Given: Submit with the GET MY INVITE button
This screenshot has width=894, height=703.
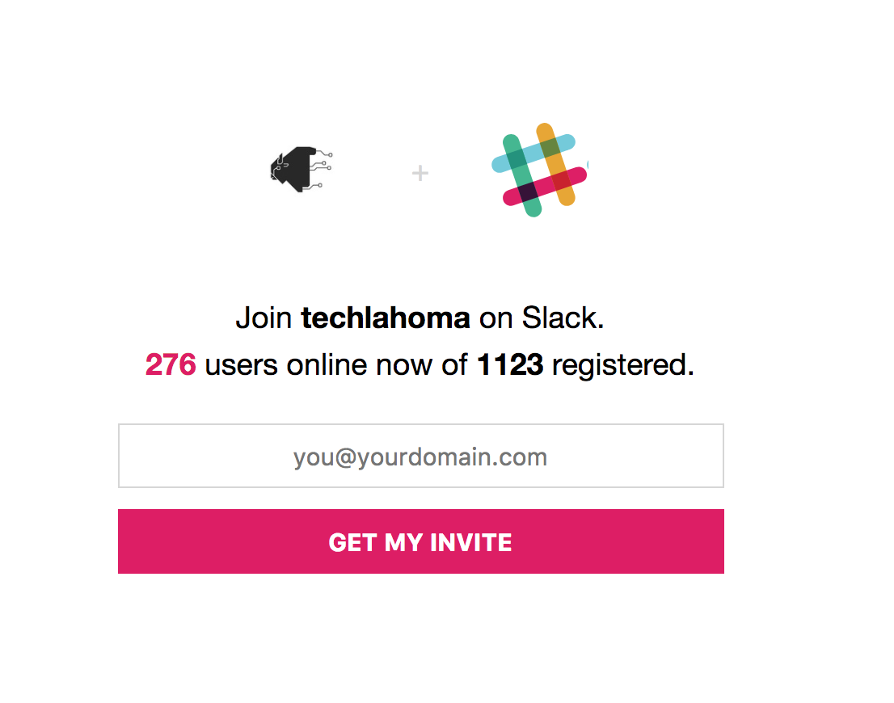Looking at the screenshot, I should pyautogui.click(x=421, y=541).
